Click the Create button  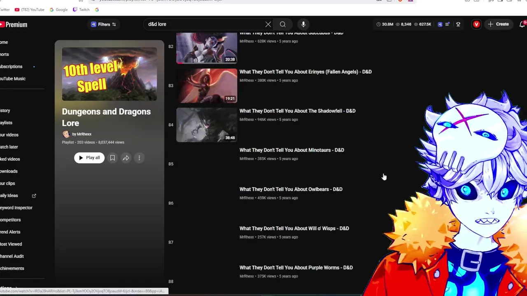(x=499, y=24)
